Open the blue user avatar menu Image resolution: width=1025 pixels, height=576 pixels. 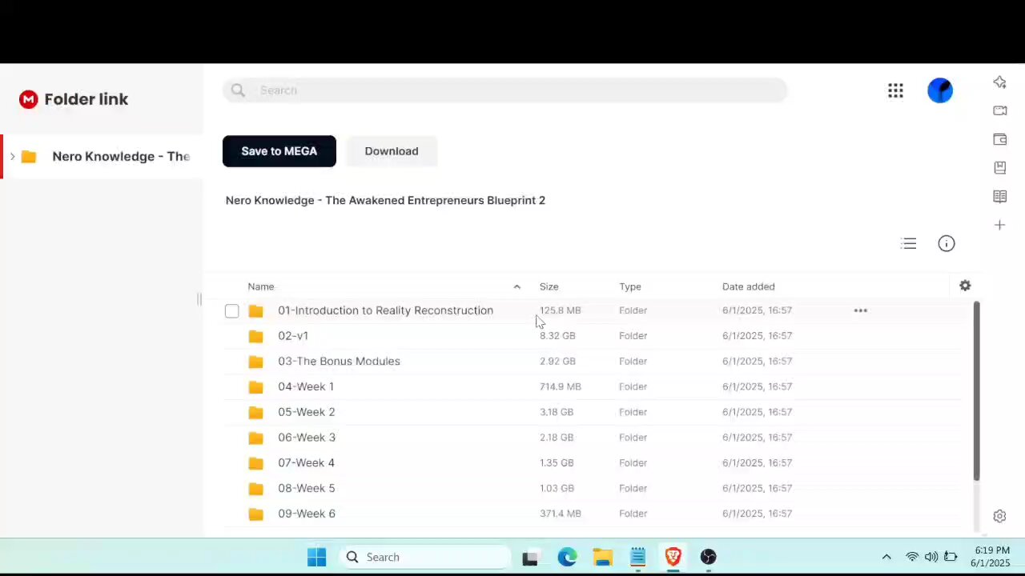pos(940,90)
